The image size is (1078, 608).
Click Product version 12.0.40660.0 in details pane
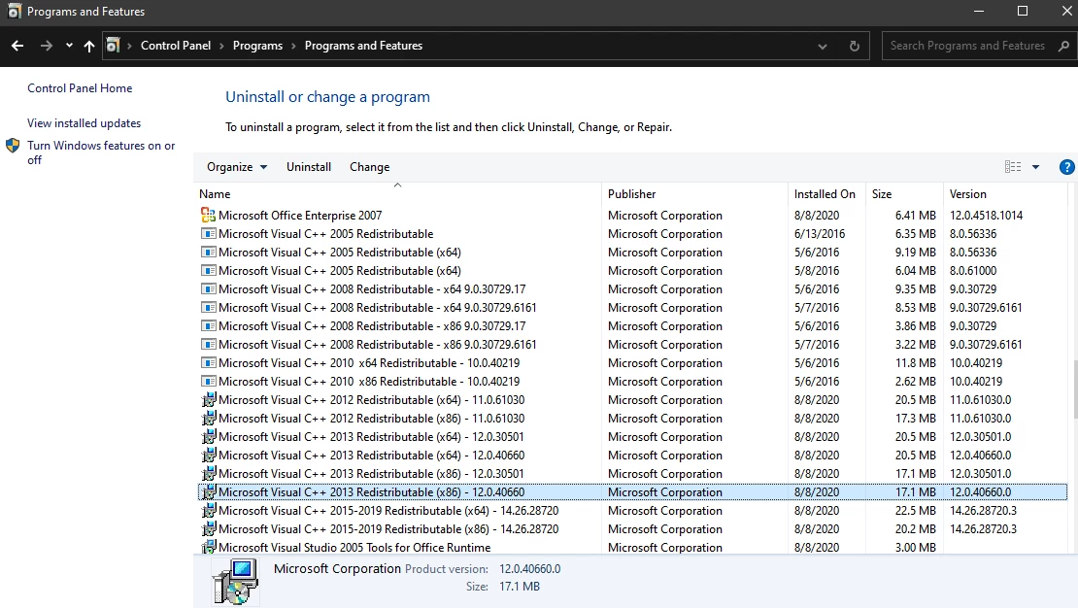click(529, 569)
